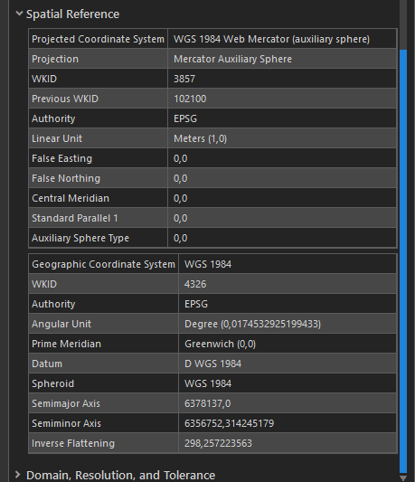Expand Domain, Resolution, and Tolerance section
Image resolution: width=415 pixels, height=482 pixels.
tap(18, 475)
